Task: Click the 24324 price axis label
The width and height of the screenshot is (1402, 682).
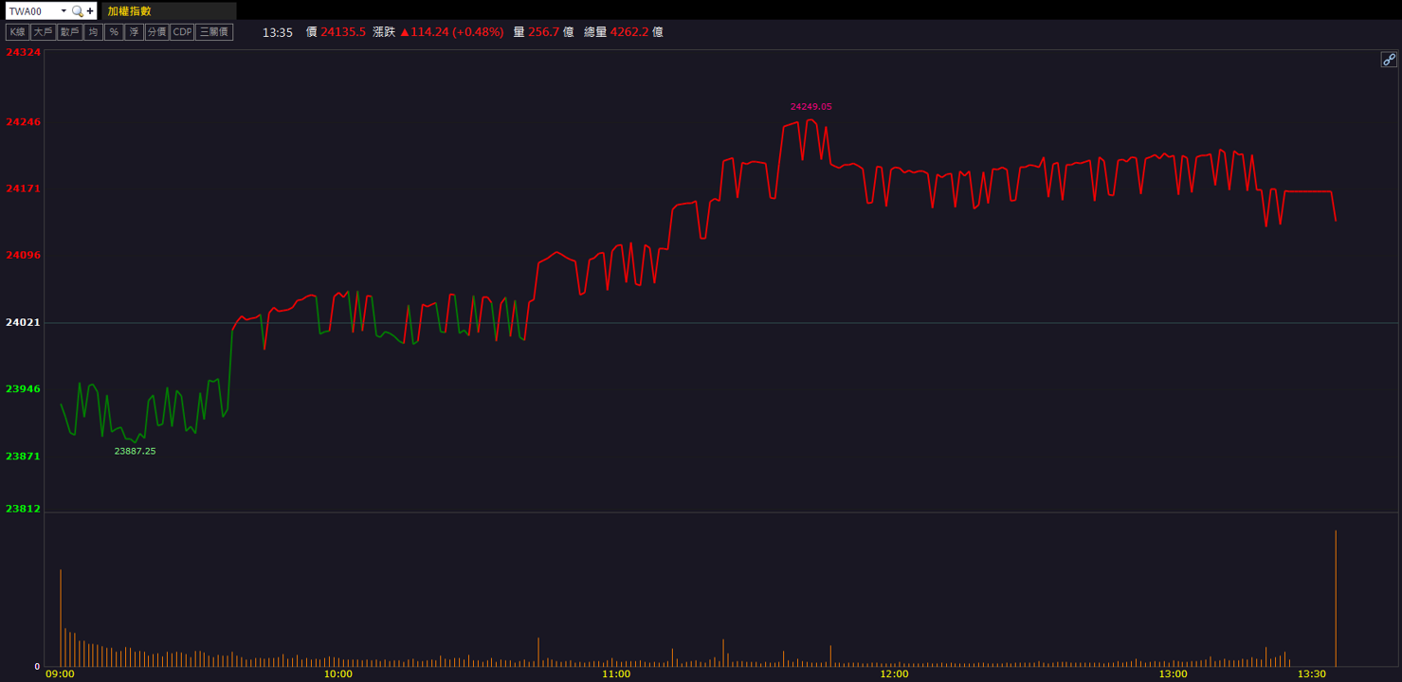Action: tap(23, 52)
